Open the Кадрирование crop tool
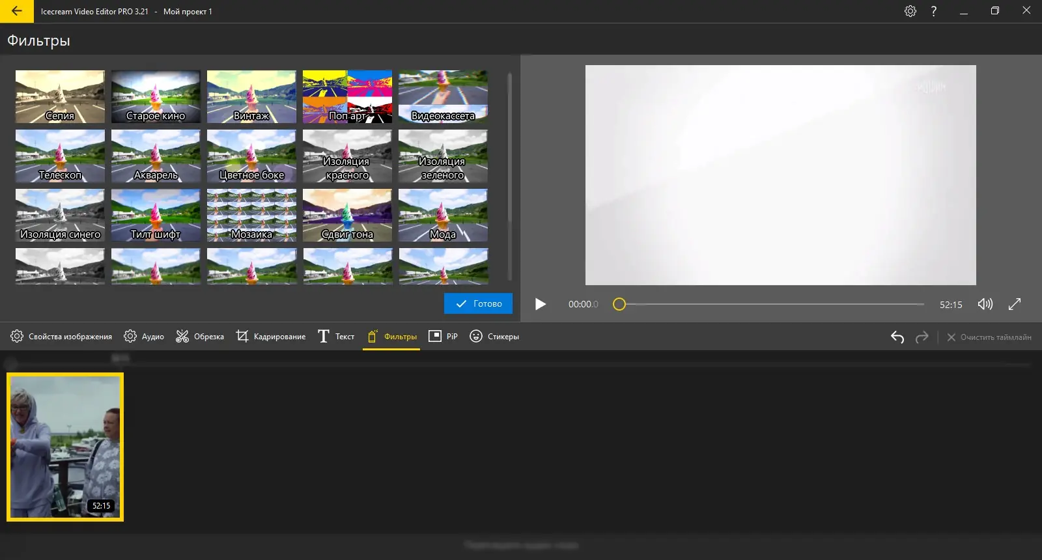 [271, 337]
